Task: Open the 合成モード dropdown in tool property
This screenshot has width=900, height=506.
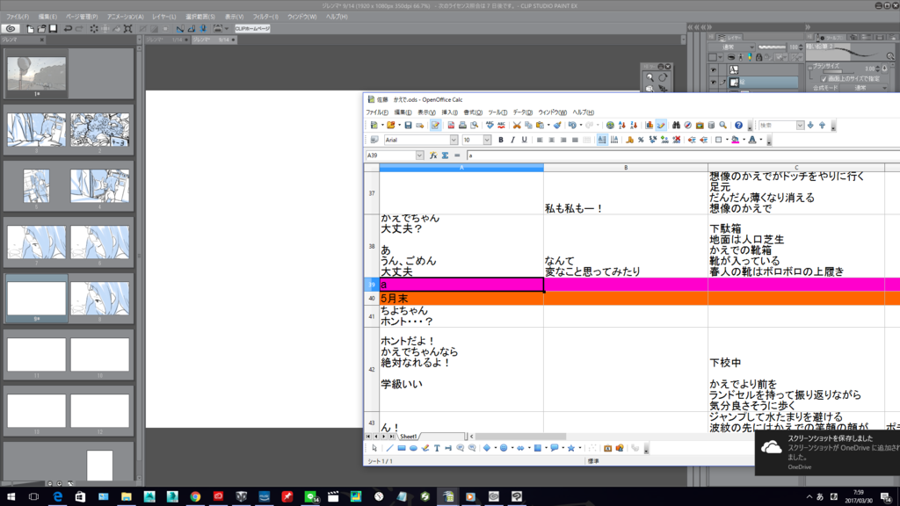Action: tap(864, 88)
